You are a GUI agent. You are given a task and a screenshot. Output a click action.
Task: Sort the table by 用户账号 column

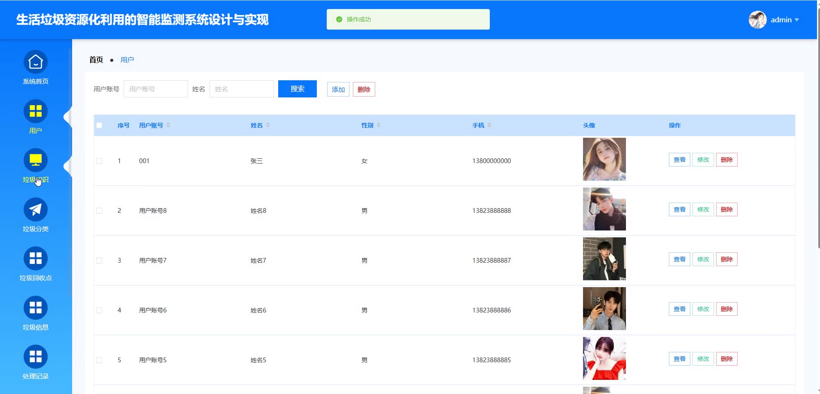[x=168, y=125]
